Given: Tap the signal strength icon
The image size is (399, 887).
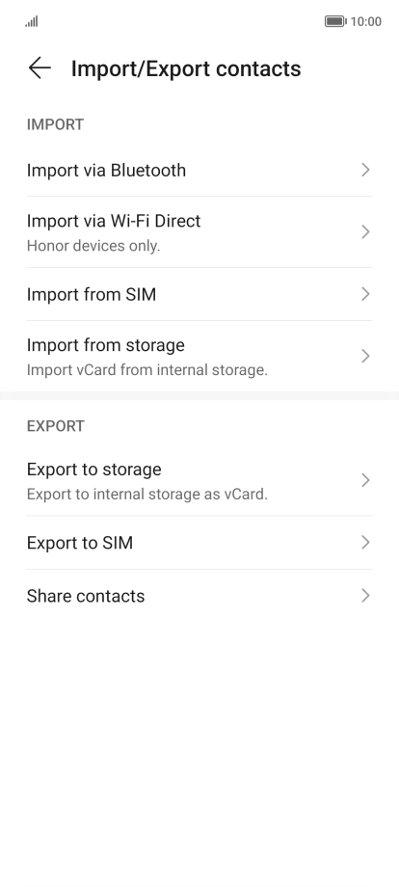Looking at the screenshot, I should (x=32, y=21).
